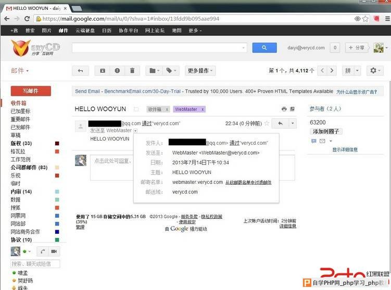This screenshot has width=391, height=290.
Task: Open the Chrome menu icon
Action: [x=387, y=19]
